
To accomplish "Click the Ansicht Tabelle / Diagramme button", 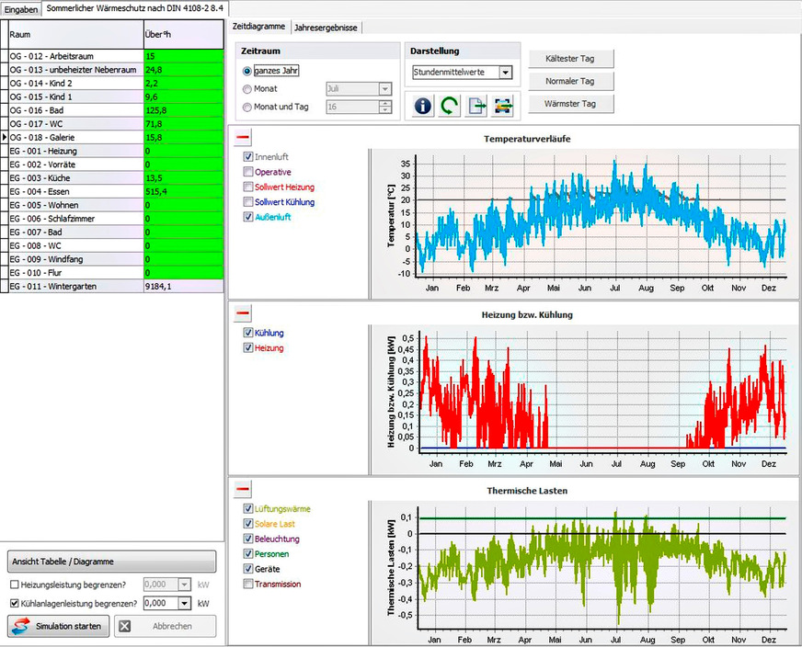I will 110,562.
